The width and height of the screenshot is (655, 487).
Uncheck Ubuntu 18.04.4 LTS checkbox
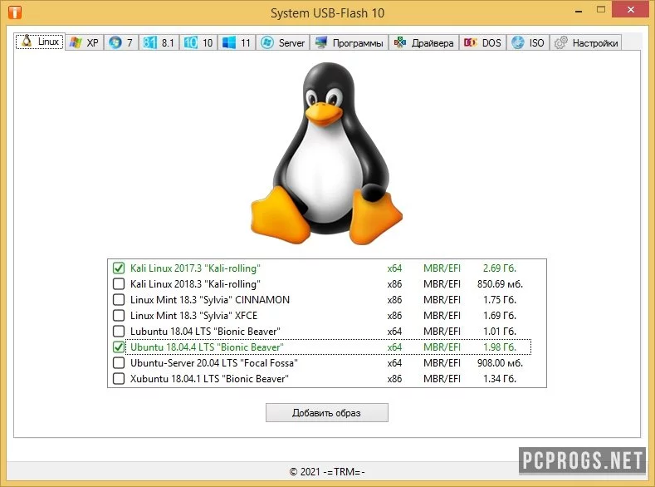tap(119, 347)
